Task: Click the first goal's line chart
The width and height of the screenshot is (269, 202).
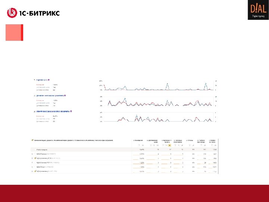Action: click(159, 86)
